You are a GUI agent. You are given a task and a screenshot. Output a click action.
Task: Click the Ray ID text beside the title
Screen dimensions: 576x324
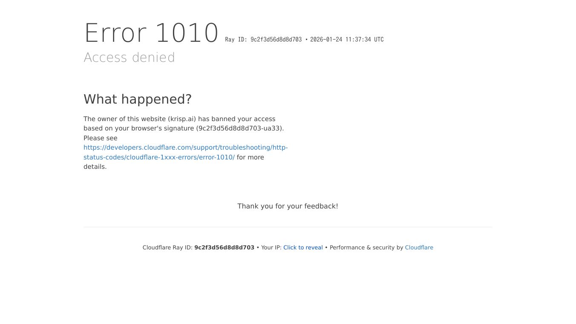263,40
